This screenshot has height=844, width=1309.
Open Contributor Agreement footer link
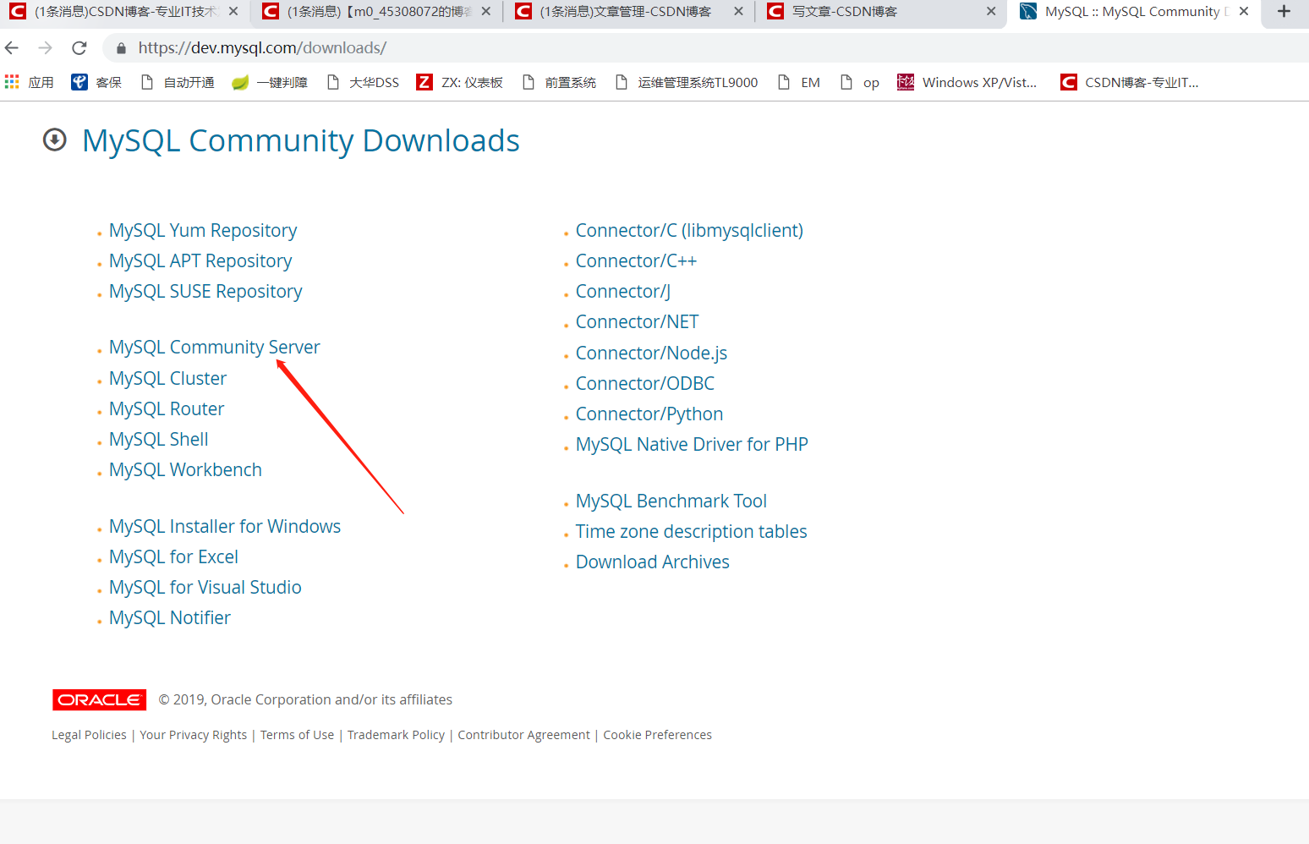click(524, 735)
